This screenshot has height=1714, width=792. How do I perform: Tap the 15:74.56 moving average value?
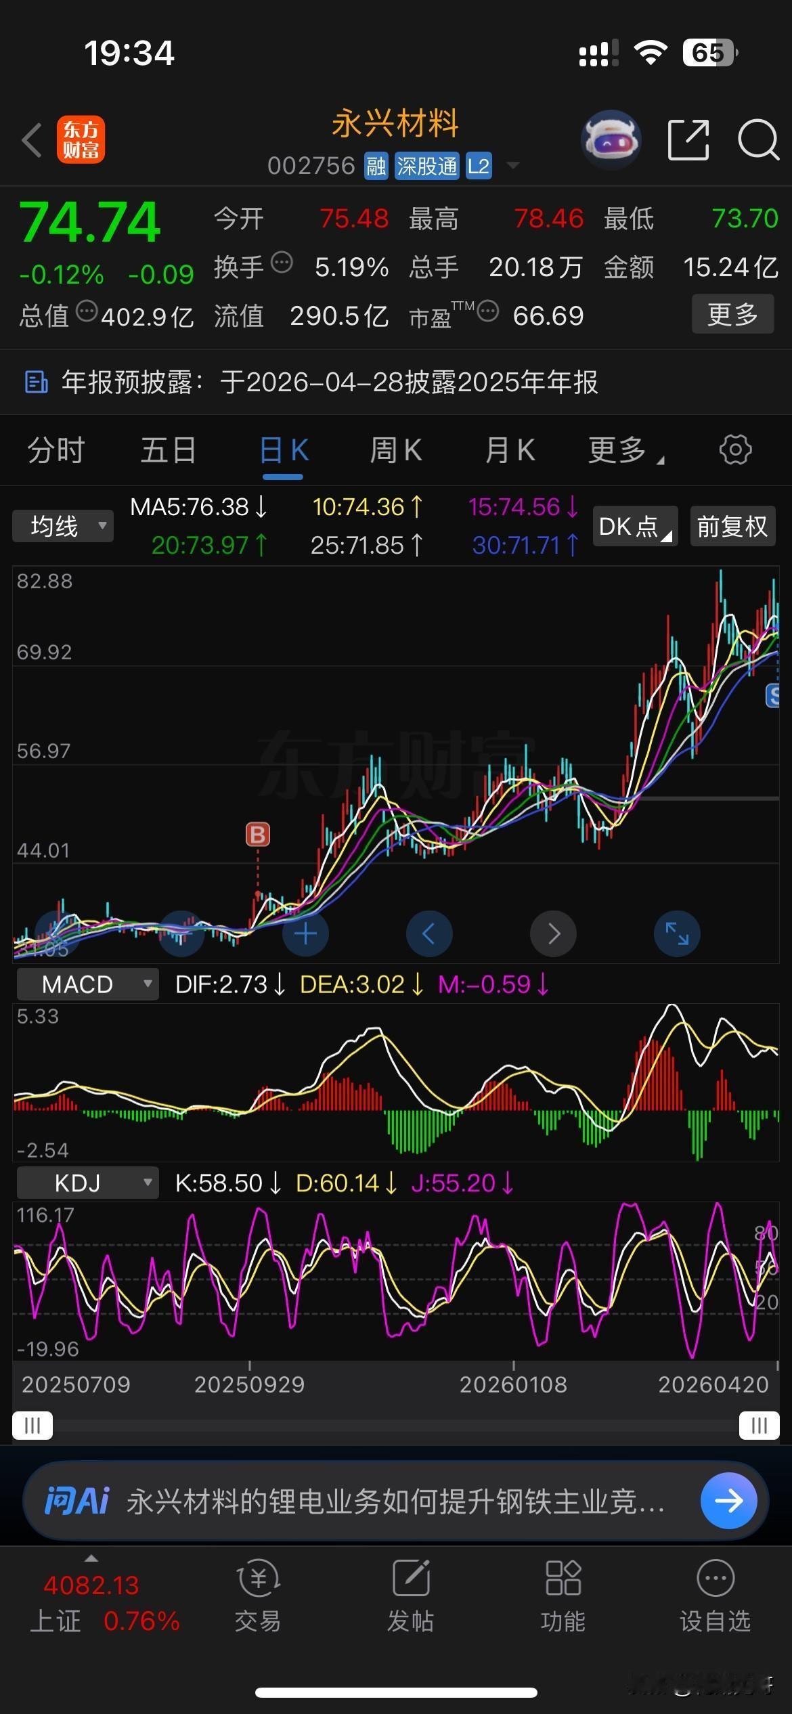click(x=523, y=507)
